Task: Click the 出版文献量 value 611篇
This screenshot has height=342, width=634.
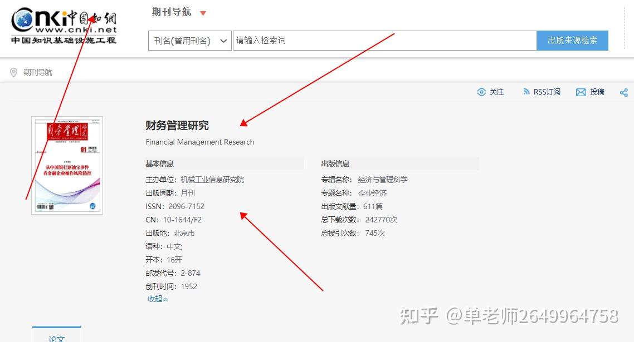Action: click(x=373, y=206)
